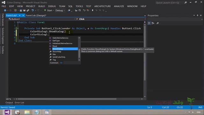The height and width of the screenshot is (115, 204).
Task: Open the Undo history dropdown arrow
Action: [x=35, y=11]
